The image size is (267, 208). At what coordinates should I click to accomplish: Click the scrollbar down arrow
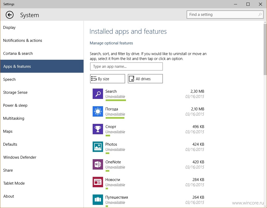tap(265, 206)
